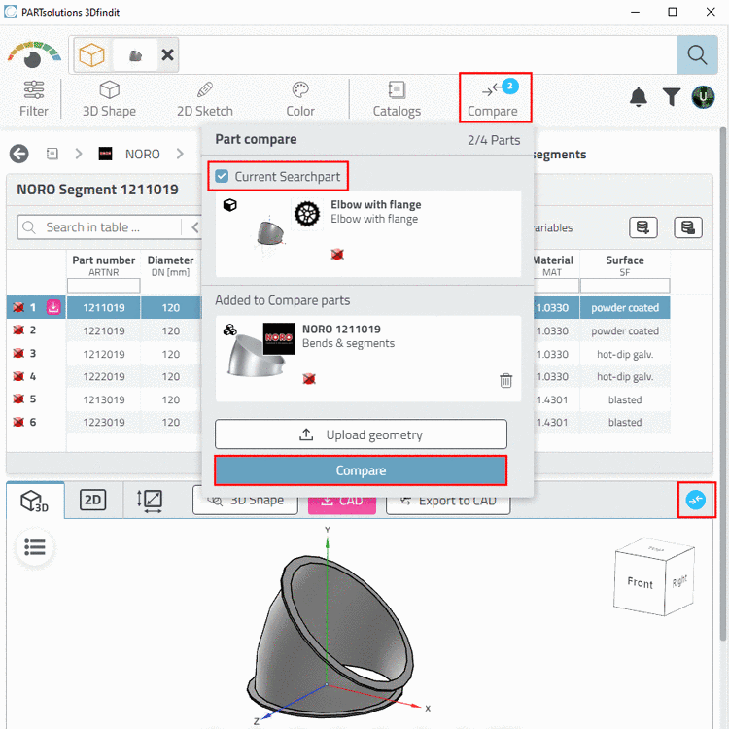Select table row 3 part 1212019
This screenshot has height=729, width=729.
(x=104, y=354)
